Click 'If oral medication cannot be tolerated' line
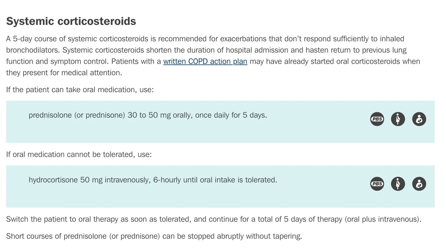Image resolution: width=446 pixels, height=250 pixels. [79, 154]
